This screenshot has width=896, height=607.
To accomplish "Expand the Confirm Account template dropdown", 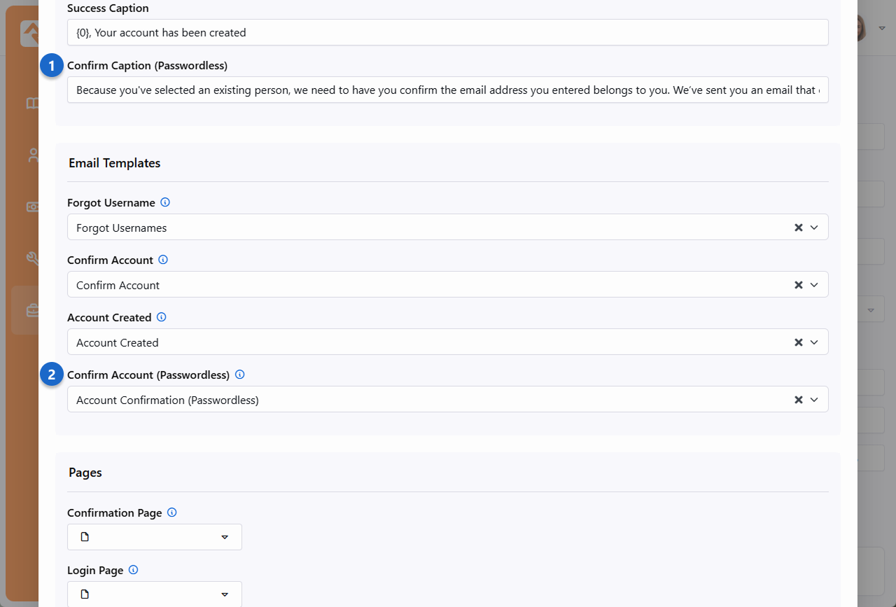I will [x=814, y=285].
